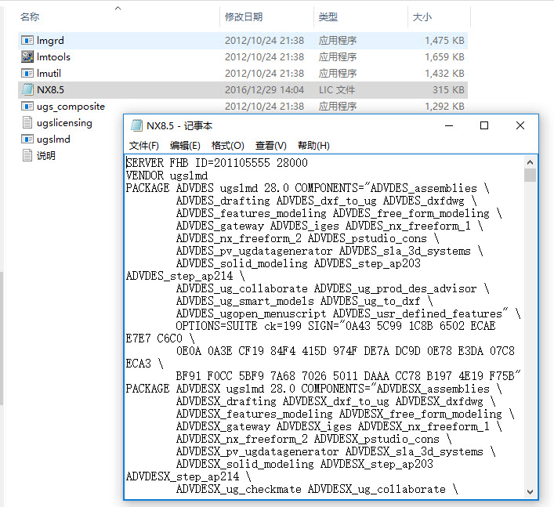The height and width of the screenshot is (507, 554).
Task: Click the Notepad vertical scrollbar thumb
Action: coord(530,176)
